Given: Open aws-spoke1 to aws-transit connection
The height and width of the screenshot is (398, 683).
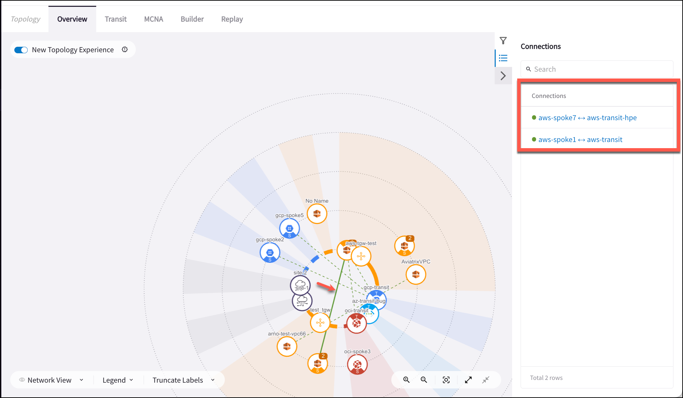Looking at the screenshot, I should point(580,140).
